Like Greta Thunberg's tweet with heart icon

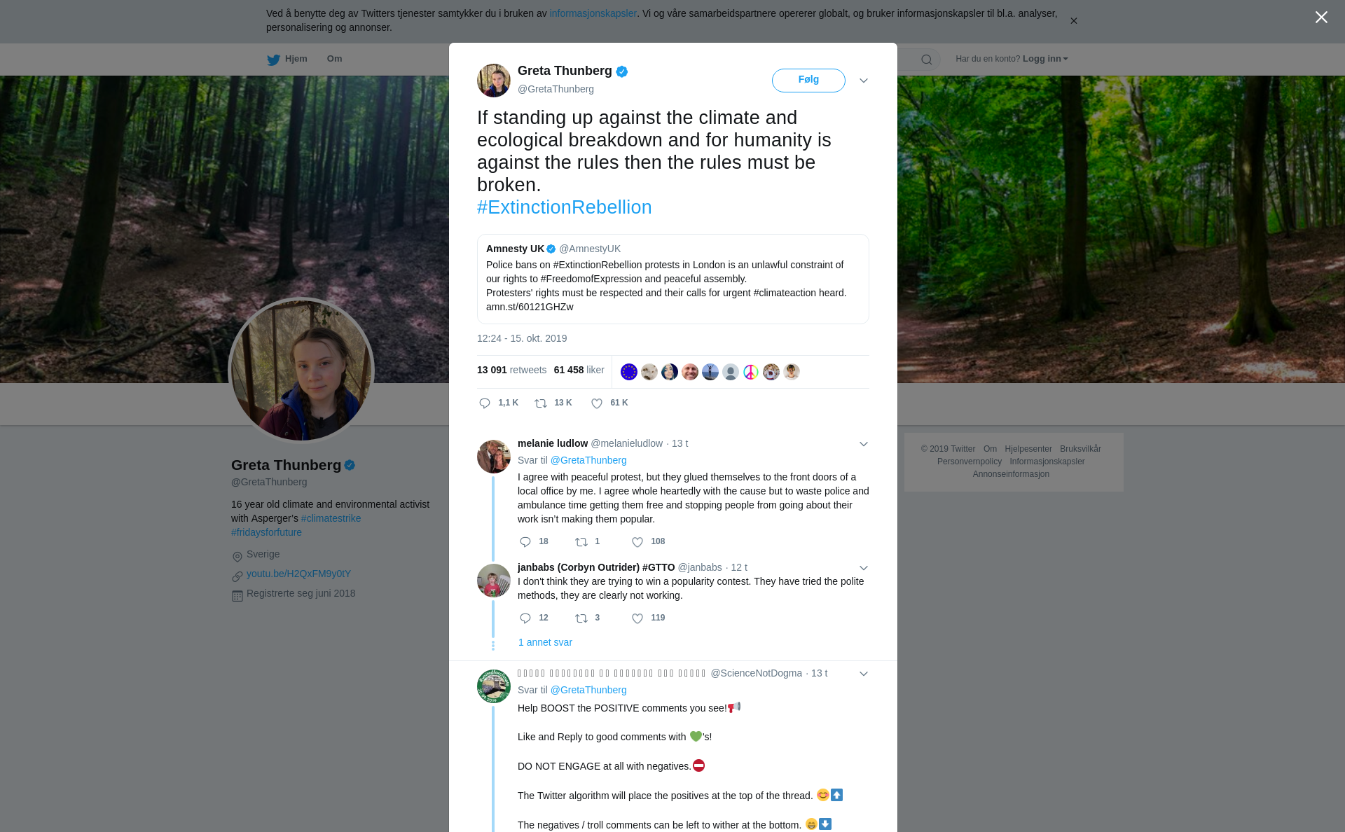(x=597, y=403)
